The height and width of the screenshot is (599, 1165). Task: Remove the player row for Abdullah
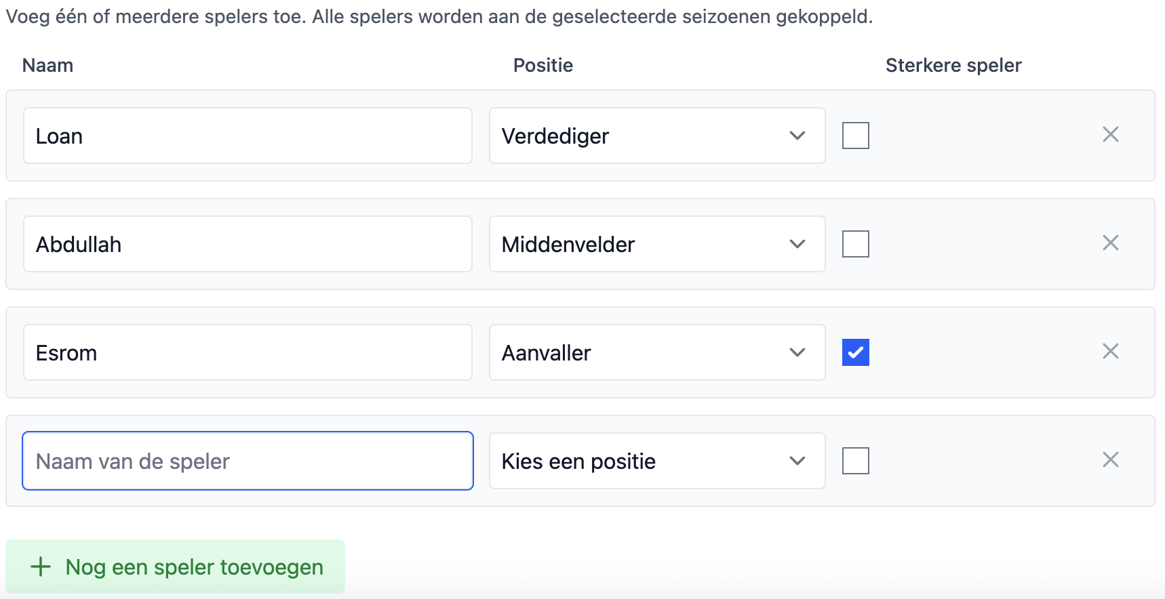coord(1110,243)
